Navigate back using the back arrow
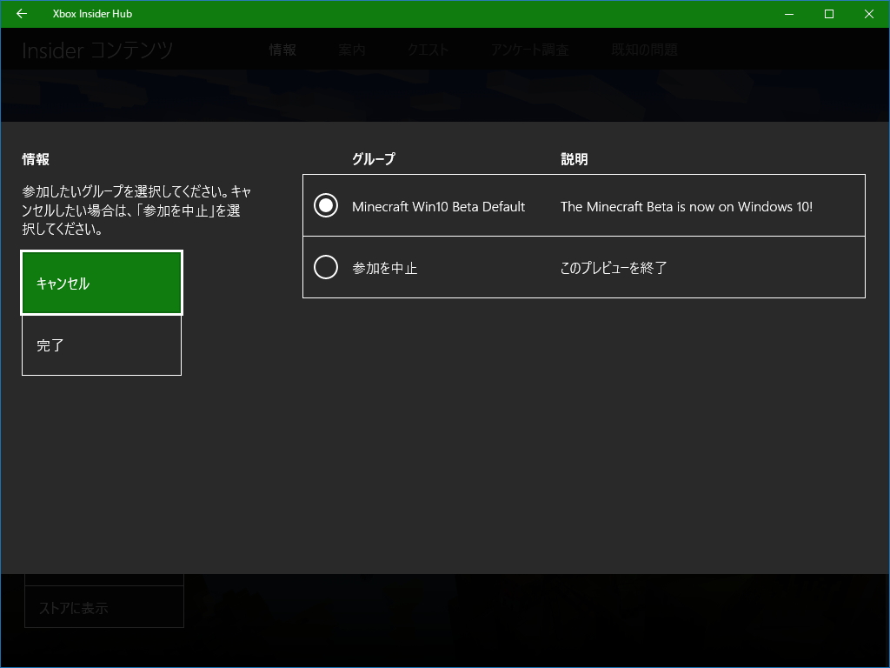 (x=21, y=14)
